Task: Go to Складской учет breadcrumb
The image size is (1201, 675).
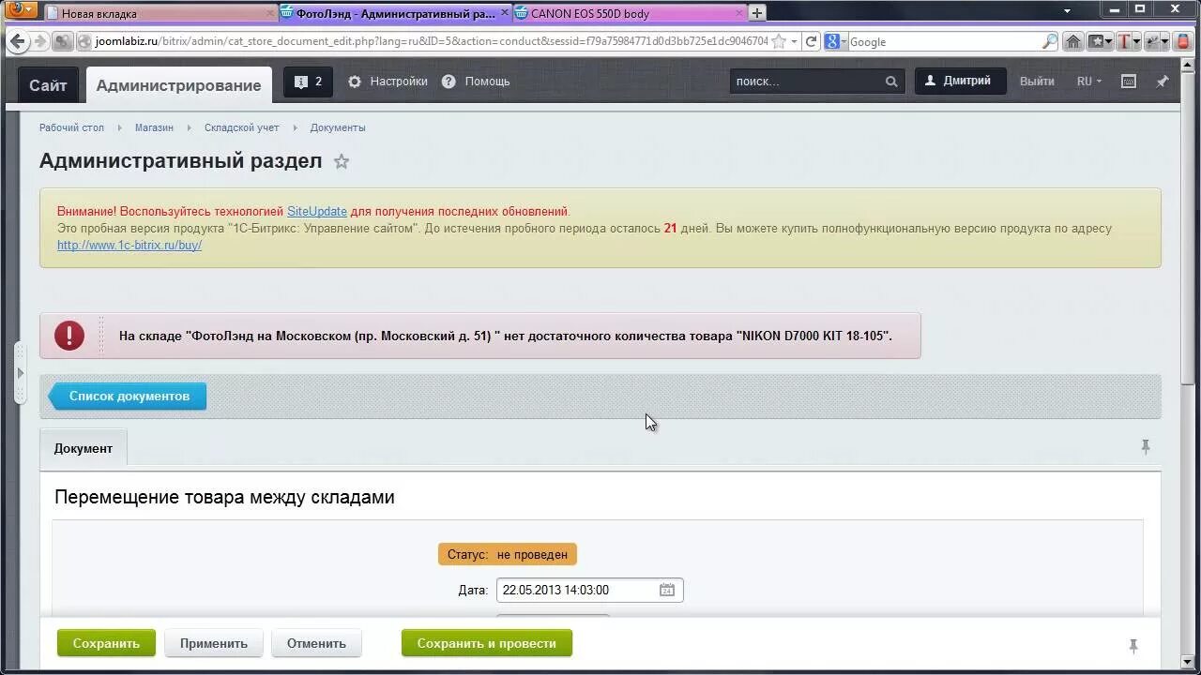Action: 242,127
